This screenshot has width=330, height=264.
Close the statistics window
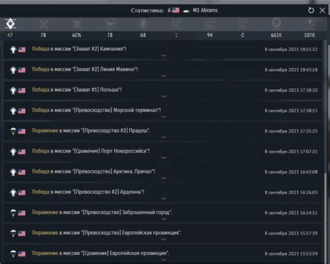322,10
